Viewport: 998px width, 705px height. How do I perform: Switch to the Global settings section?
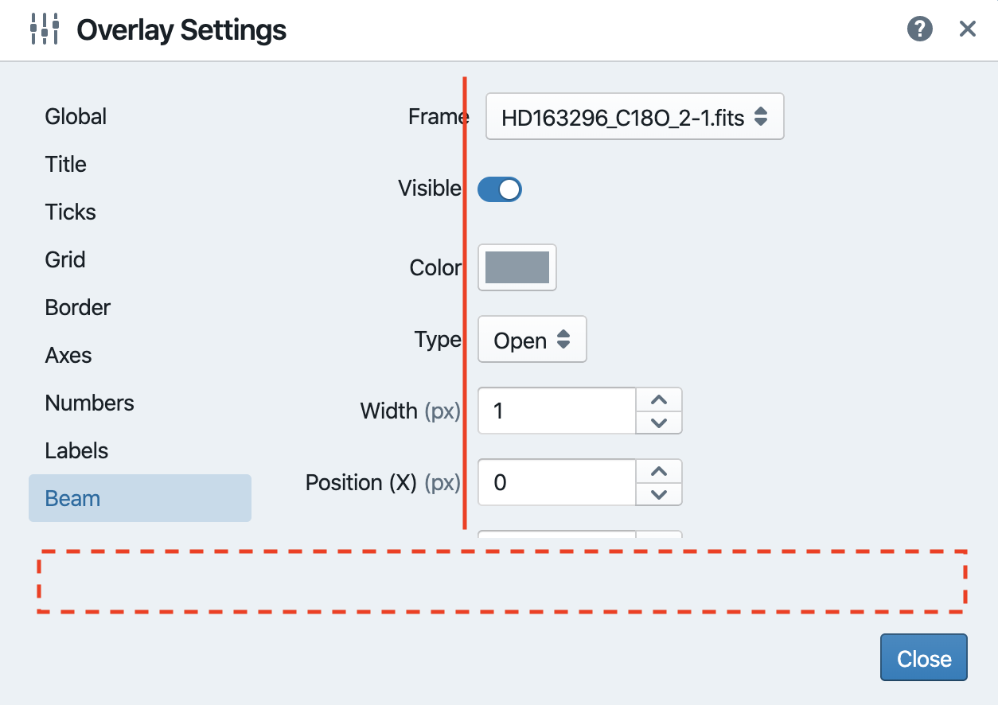coord(75,116)
